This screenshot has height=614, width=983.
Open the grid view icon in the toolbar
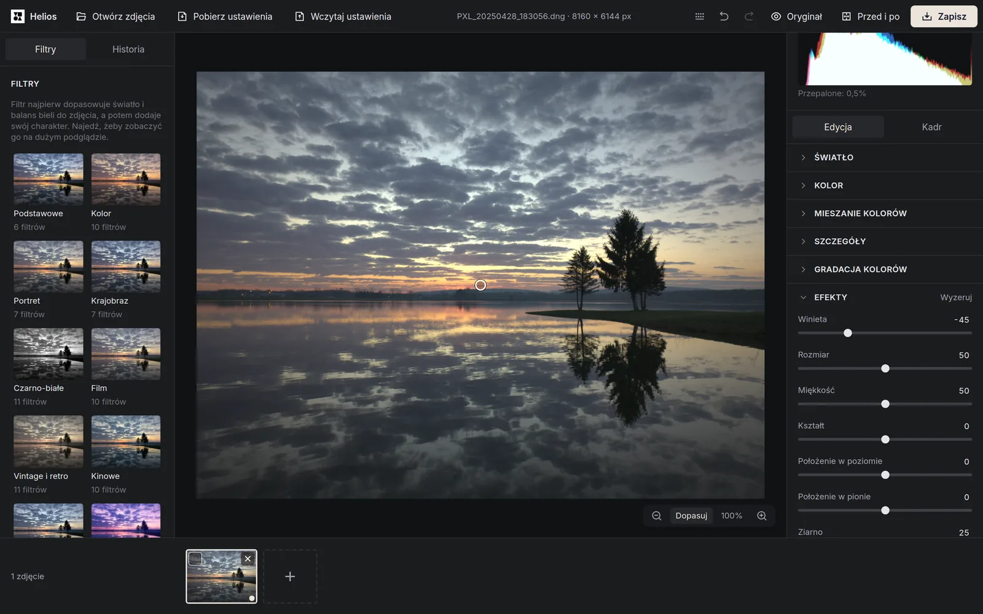point(699,17)
